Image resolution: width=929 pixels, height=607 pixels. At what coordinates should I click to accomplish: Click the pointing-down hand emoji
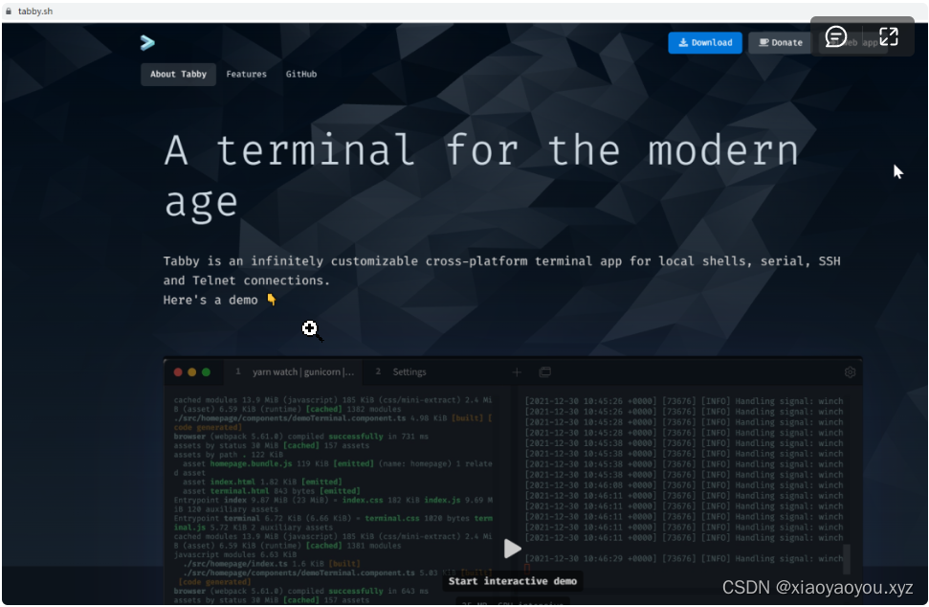272,300
